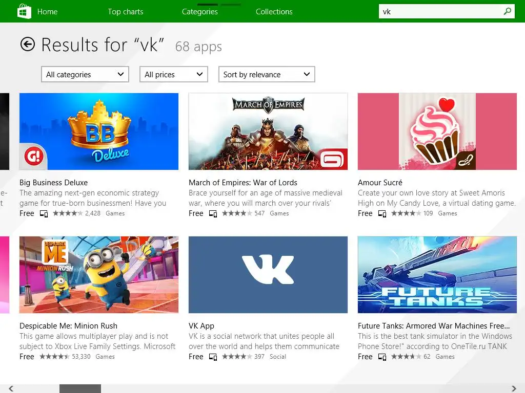525x393 pixels.
Task: Click Gameloft badge on March of Empires image
Action: [332, 160]
